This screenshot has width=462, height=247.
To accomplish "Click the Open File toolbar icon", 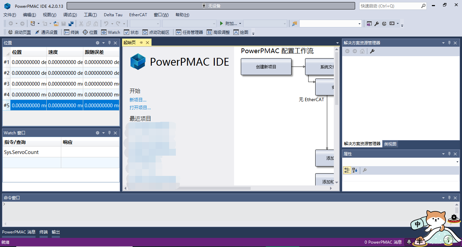I will (x=56, y=24).
